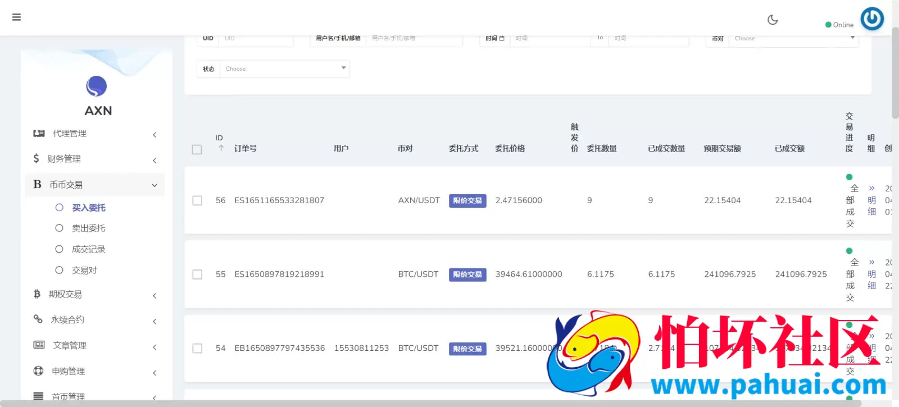Click the 文章管理 newspaper icon
899x407 pixels.
point(39,345)
